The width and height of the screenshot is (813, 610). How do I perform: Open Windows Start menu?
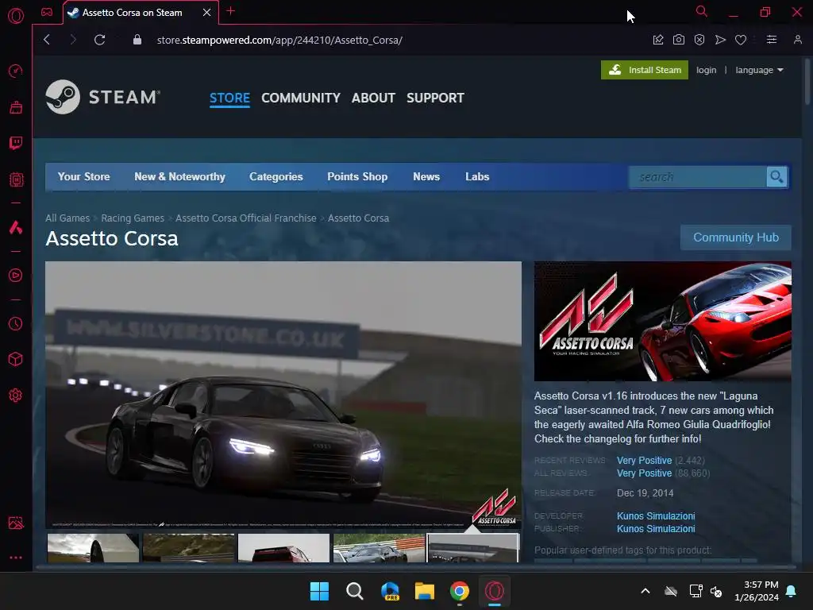coord(319,591)
